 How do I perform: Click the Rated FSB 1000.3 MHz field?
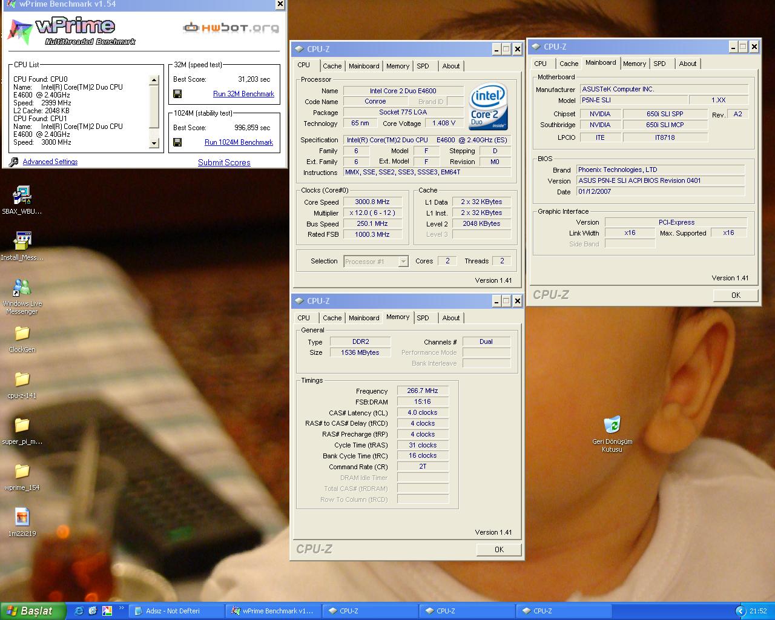point(372,234)
